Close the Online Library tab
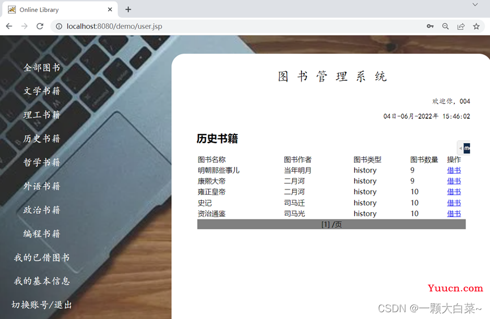Image resolution: width=490 pixels, height=319 pixels. click(x=110, y=10)
